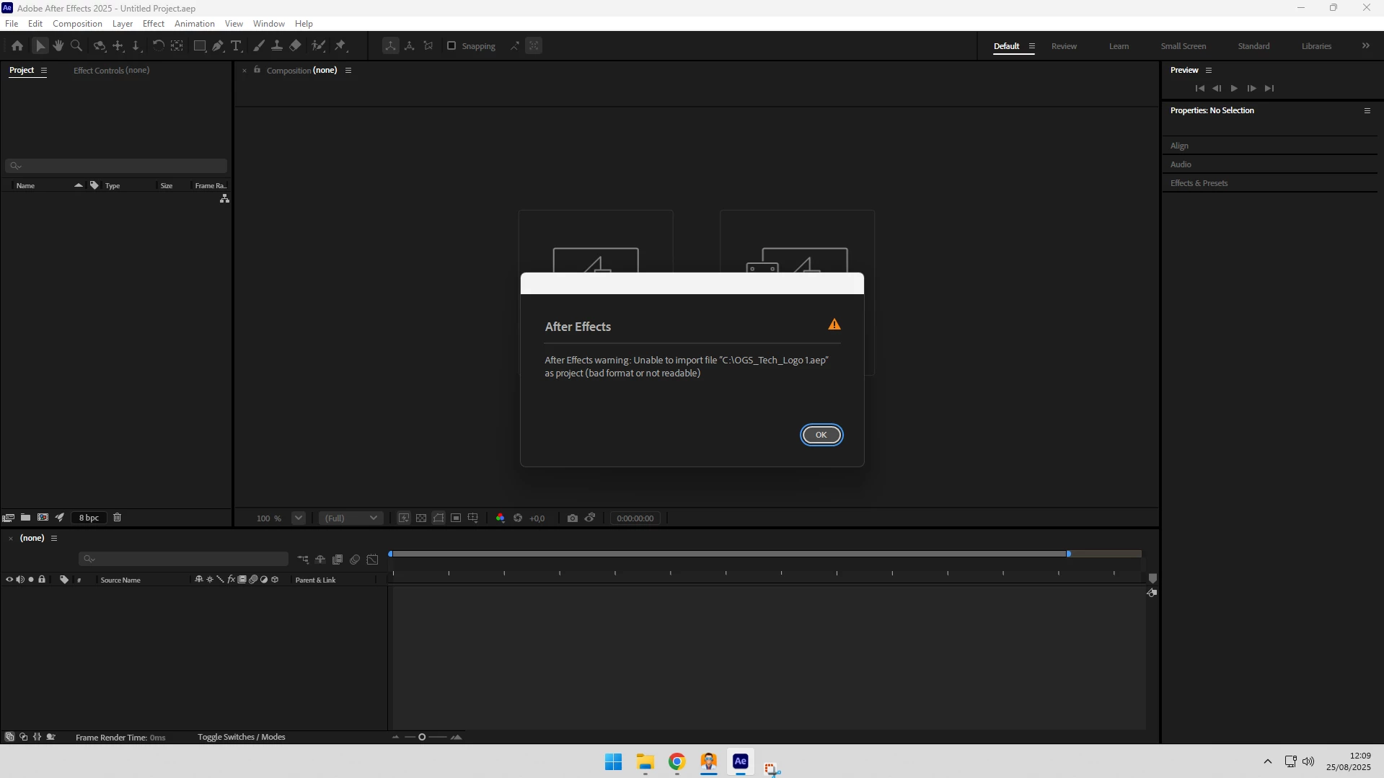
Task: Expand more workspaces chevron
Action: (1366, 46)
